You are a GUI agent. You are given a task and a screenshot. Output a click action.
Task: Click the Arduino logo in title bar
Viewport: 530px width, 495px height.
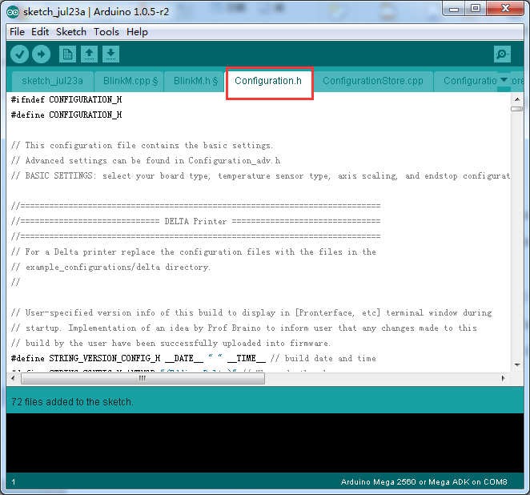(x=13, y=12)
